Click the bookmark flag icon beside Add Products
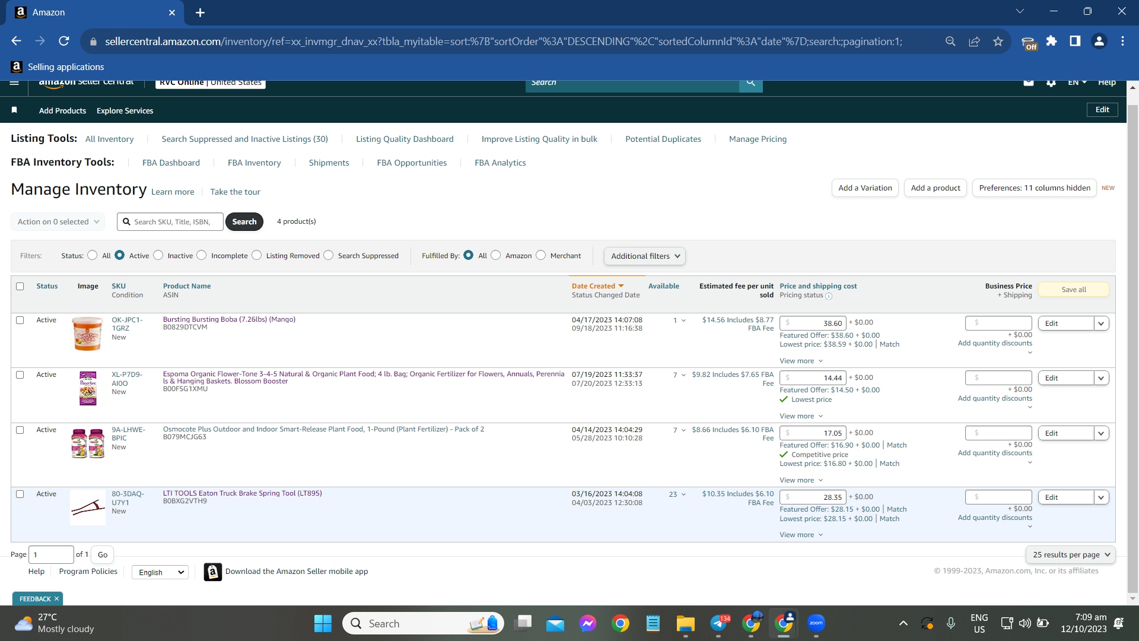The image size is (1139, 641). coord(14,110)
